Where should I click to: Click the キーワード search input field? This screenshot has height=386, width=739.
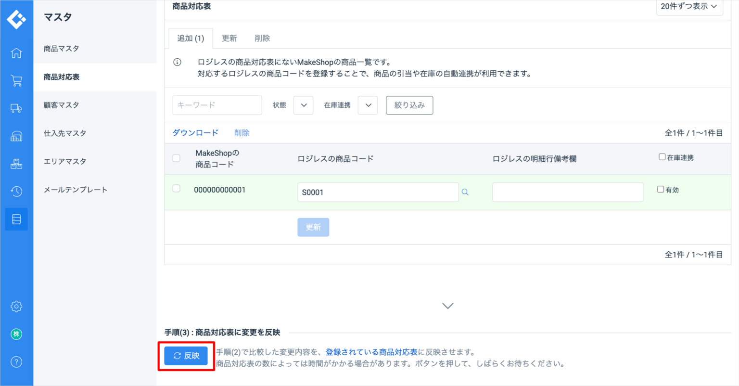point(217,105)
